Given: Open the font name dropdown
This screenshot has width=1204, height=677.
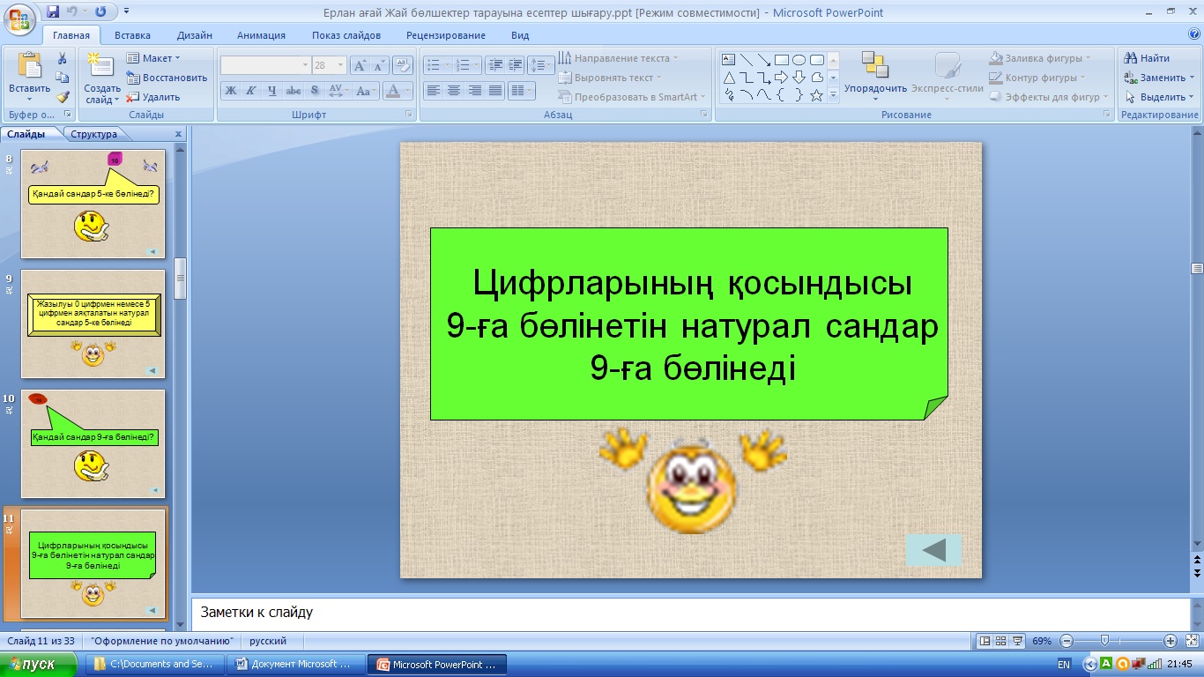Looking at the screenshot, I should (x=305, y=65).
